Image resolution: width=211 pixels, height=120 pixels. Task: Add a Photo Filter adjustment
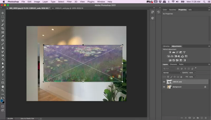(179, 56)
